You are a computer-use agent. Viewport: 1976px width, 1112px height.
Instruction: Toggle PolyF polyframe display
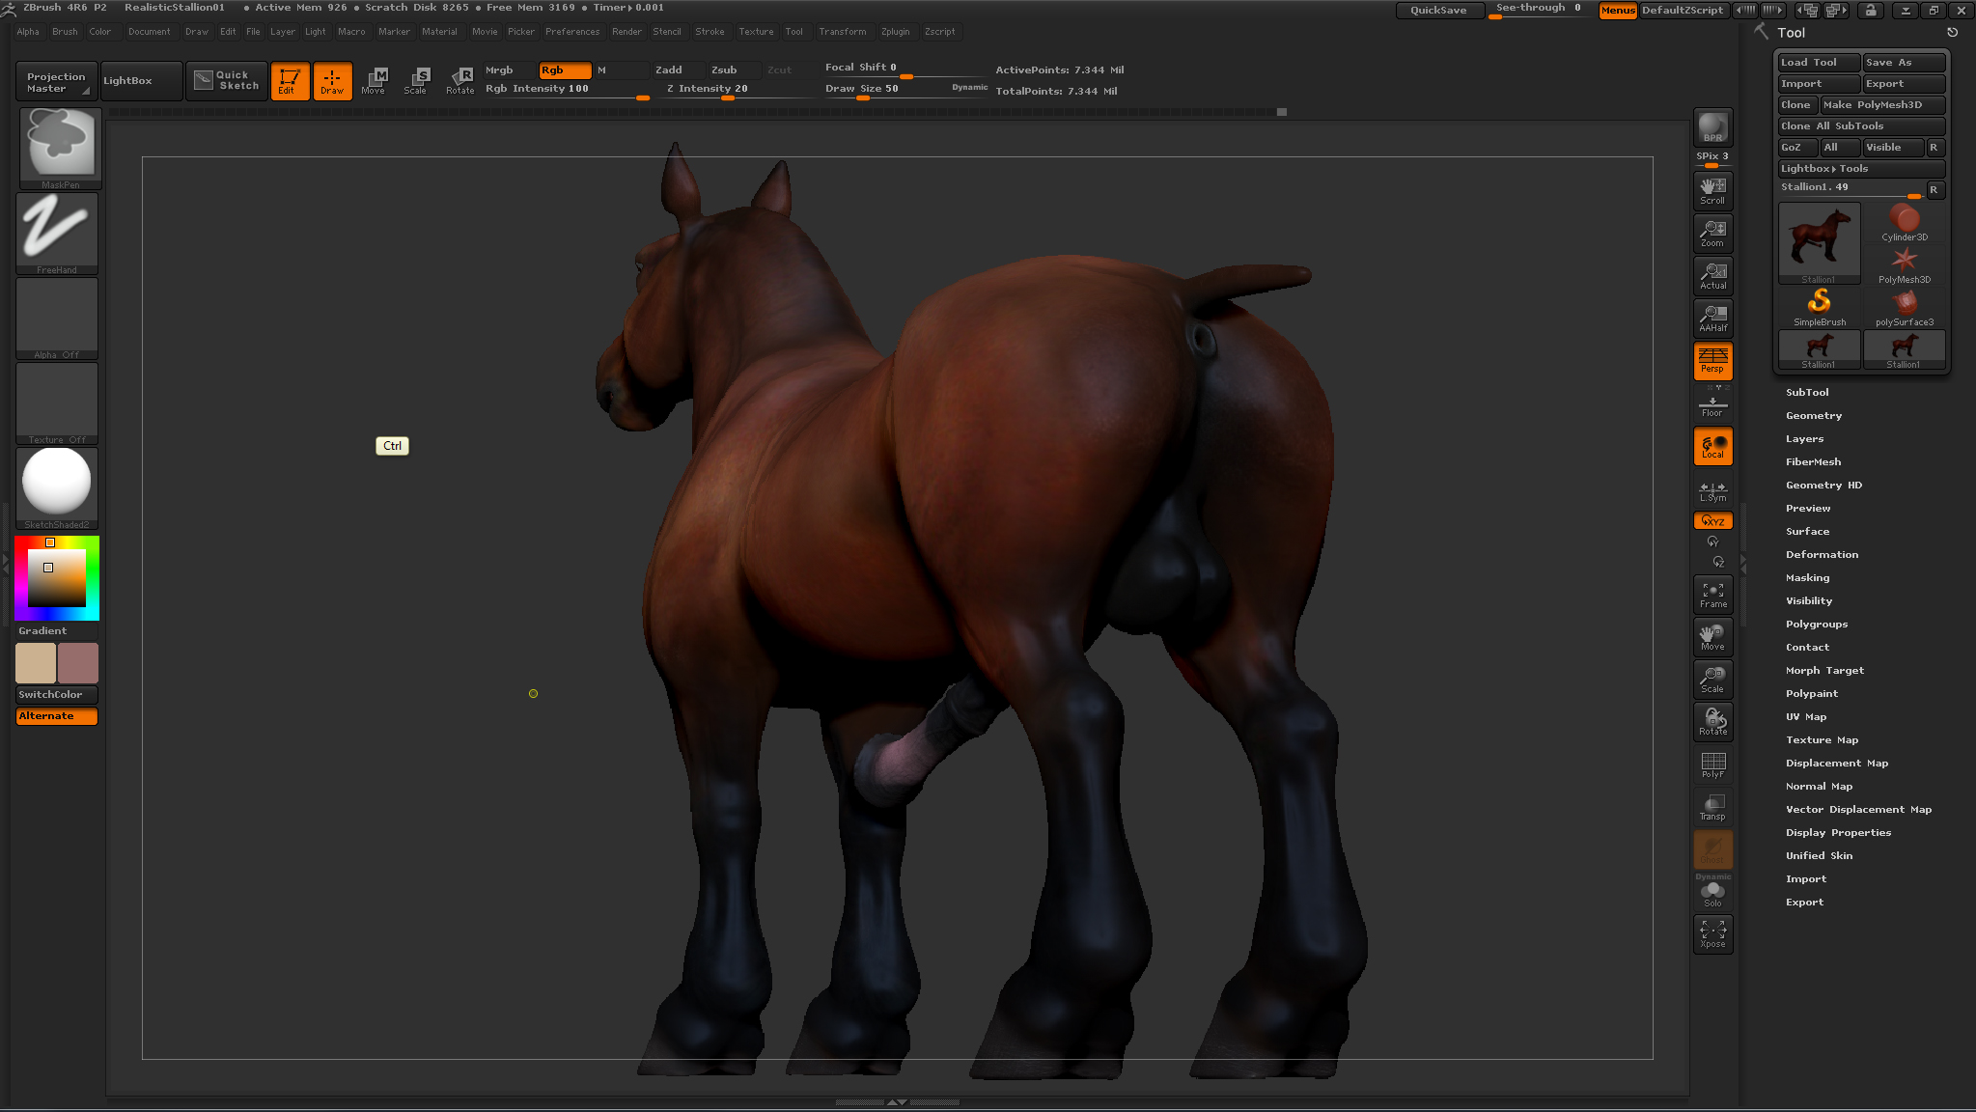pyautogui.click(x=1712, y=764)
